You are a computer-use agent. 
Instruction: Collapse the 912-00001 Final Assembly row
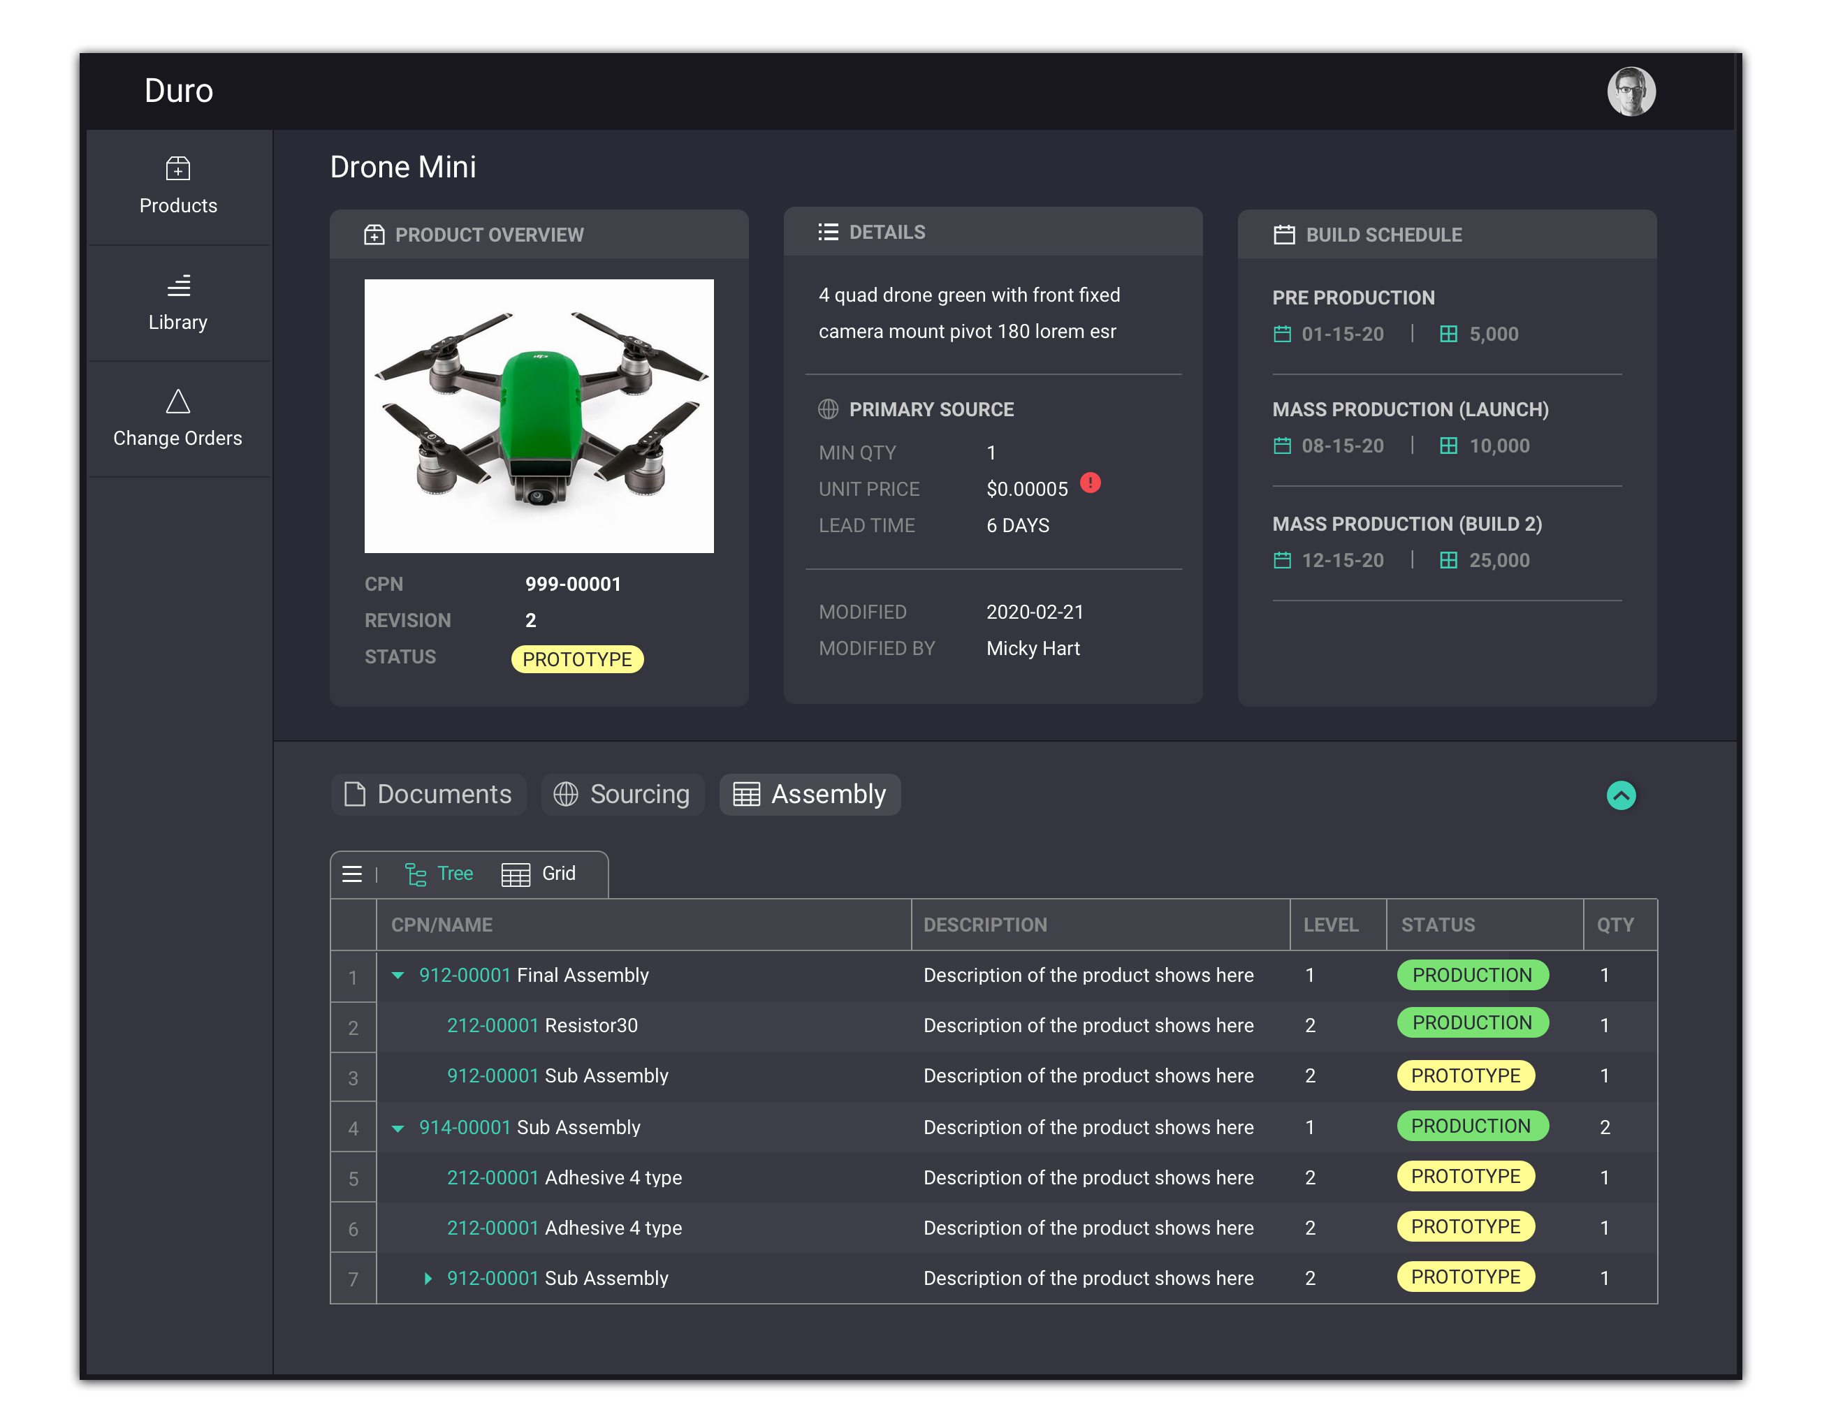point(398,975)
